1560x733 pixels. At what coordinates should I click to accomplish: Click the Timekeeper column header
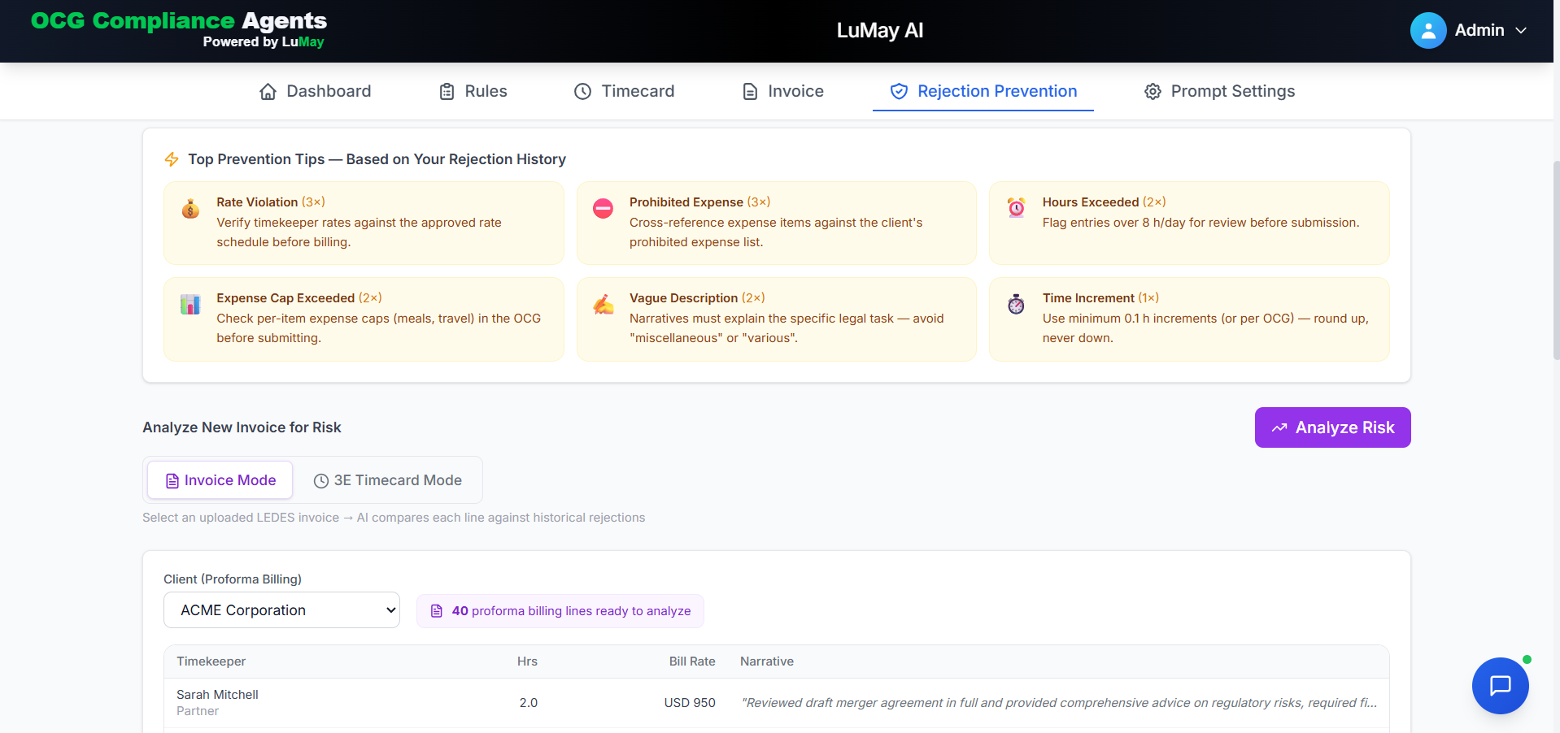tap(211, 661)
